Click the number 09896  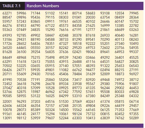(x=21, y=17)
